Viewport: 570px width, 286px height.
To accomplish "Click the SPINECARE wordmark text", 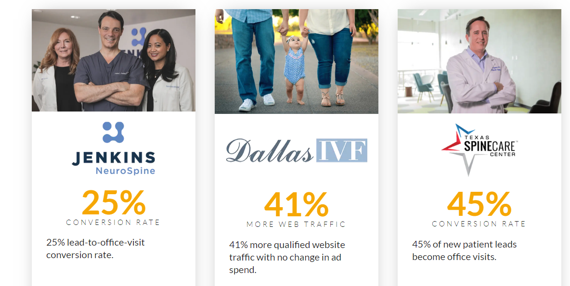I will (x=489, y=147).
